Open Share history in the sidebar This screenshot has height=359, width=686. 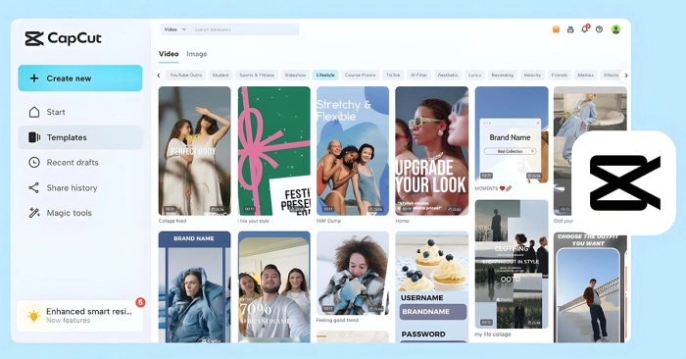pos(80,187)
